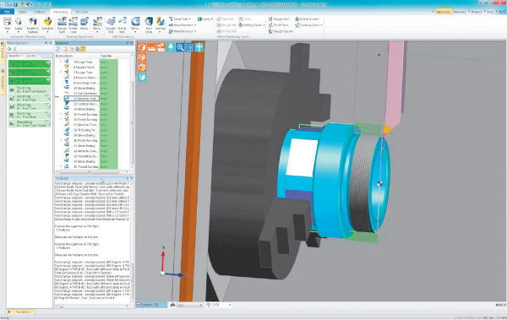The height and width of the screenshot is (320, 507).
Task: Switch to the NC Code ribbon tab
Action: point(82,12)
